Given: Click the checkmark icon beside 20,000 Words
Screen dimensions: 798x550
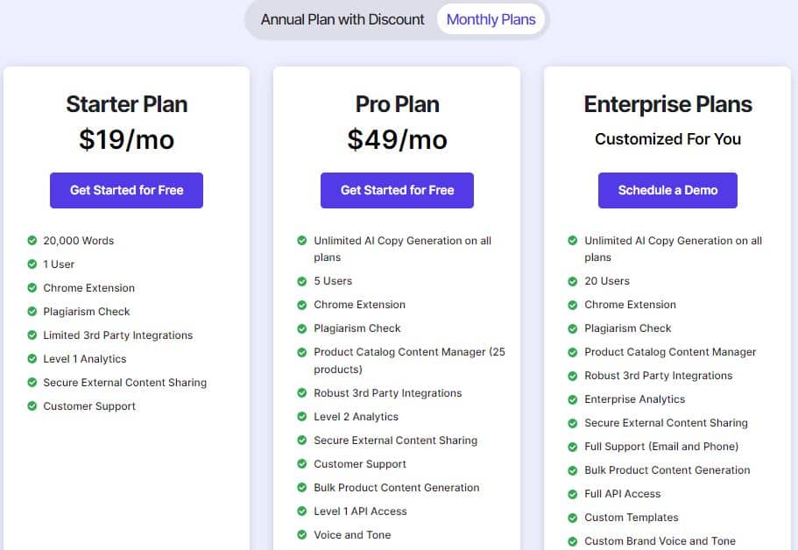Looking at the screenshot, I should [32, 240].
